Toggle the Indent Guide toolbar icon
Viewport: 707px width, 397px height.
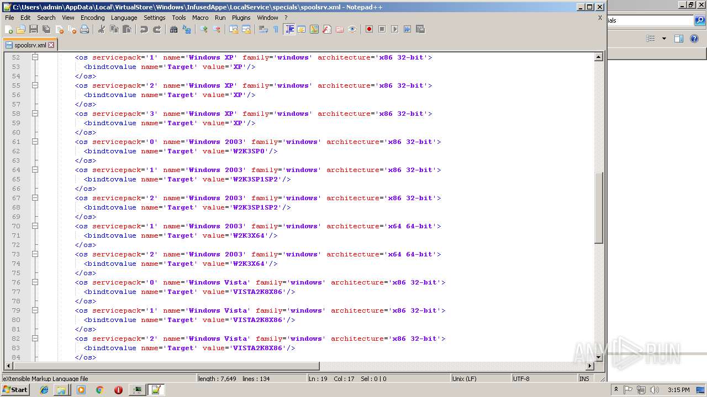[x=289, y=29]
